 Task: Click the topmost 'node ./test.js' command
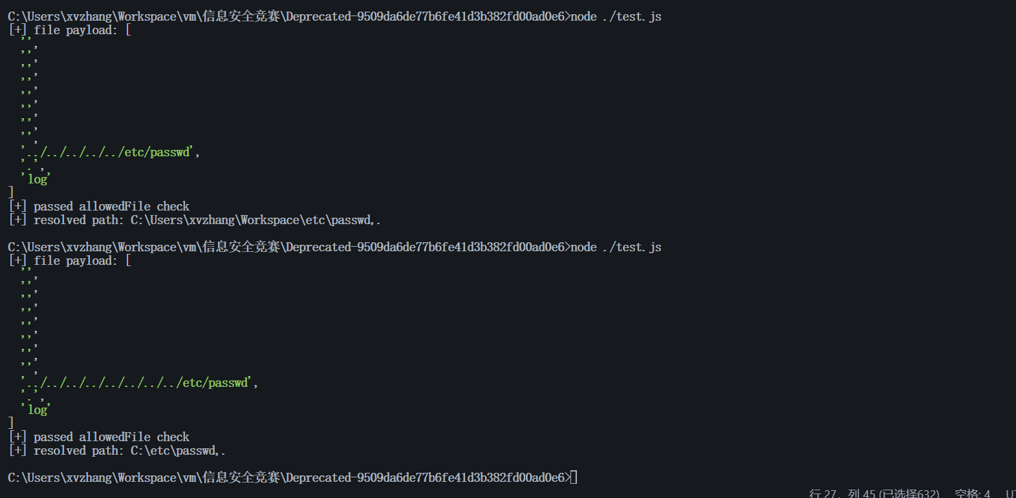coord(616,17)
